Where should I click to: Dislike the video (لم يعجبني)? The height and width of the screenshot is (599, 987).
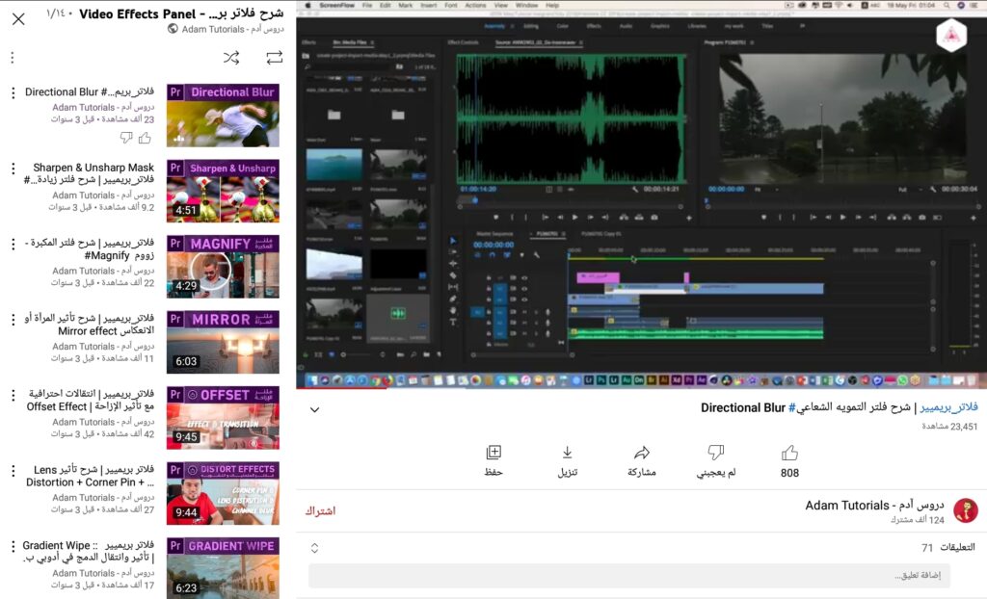click(x=714, y=453)
